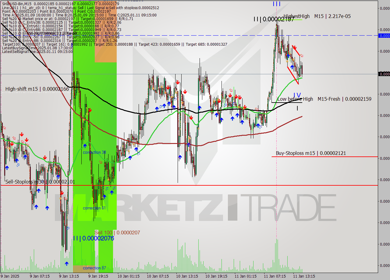The width and height of the screenshot is (390, 280).
Task: Click the 'HighestHigh M15 | 2.217e-05' label
Action: (x=317, y=16)
